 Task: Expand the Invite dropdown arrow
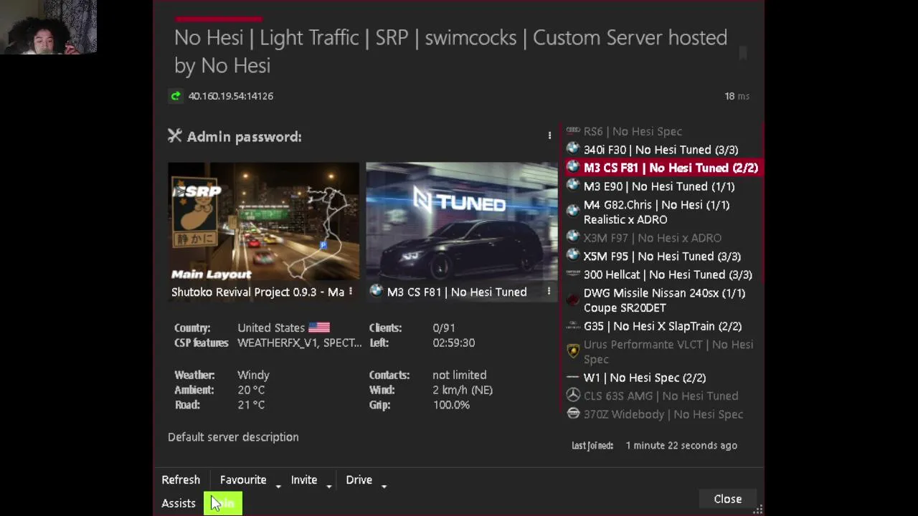[x=328, y=486]
